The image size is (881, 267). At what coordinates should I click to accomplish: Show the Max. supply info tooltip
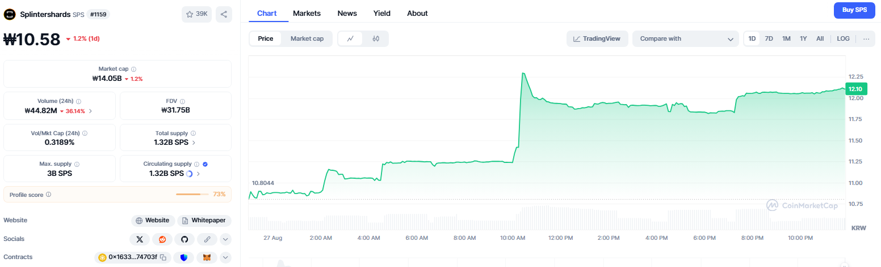(77, 164)
